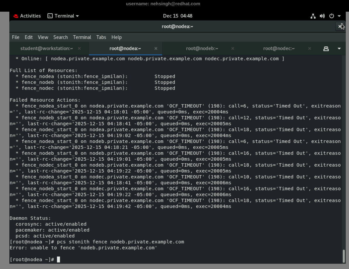
Task: Click the 'Failed Resource Actions:' heading
Action: click(x=45, y=100)
